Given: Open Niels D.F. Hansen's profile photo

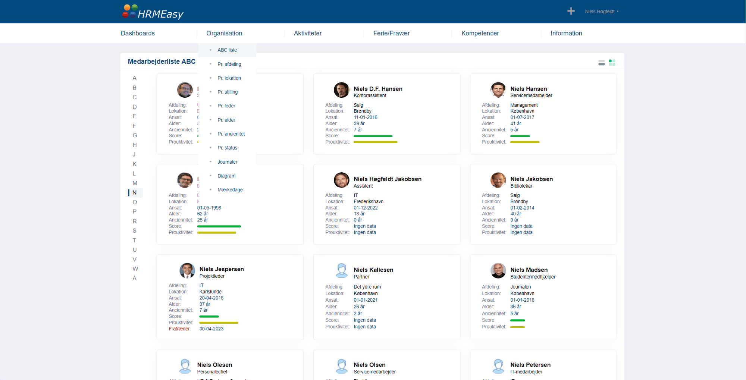Looking at the screenshot, I should (x=341, y=90).
